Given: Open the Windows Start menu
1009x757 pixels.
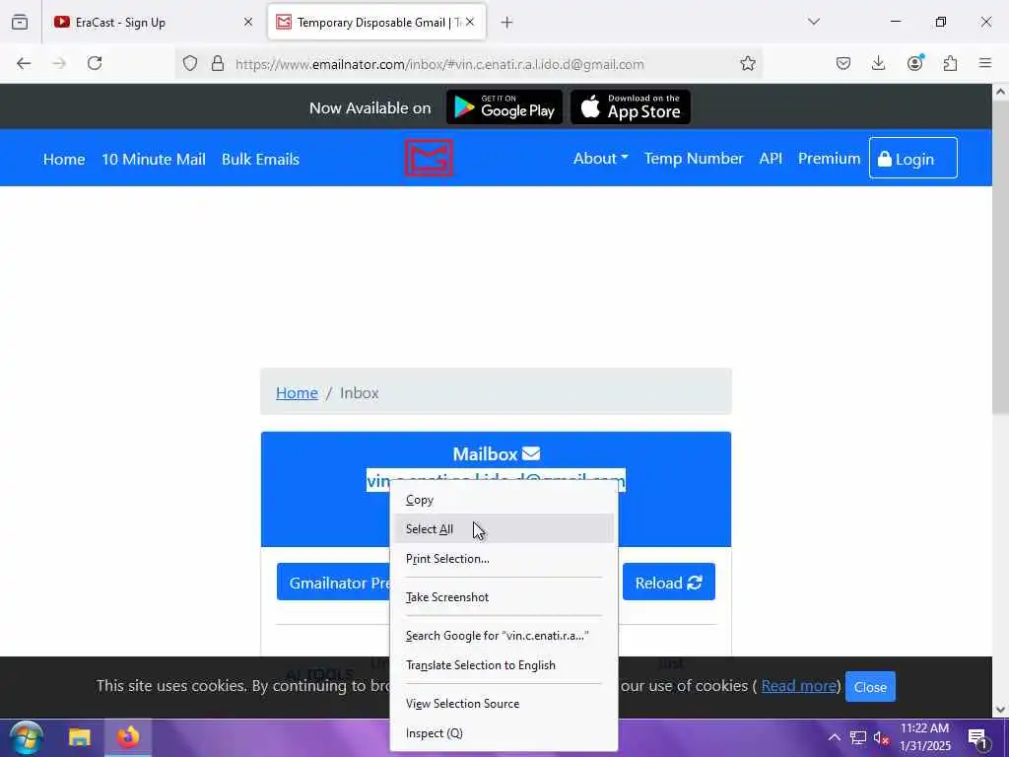Looking at the screenshot, I should tap(27, 737).
